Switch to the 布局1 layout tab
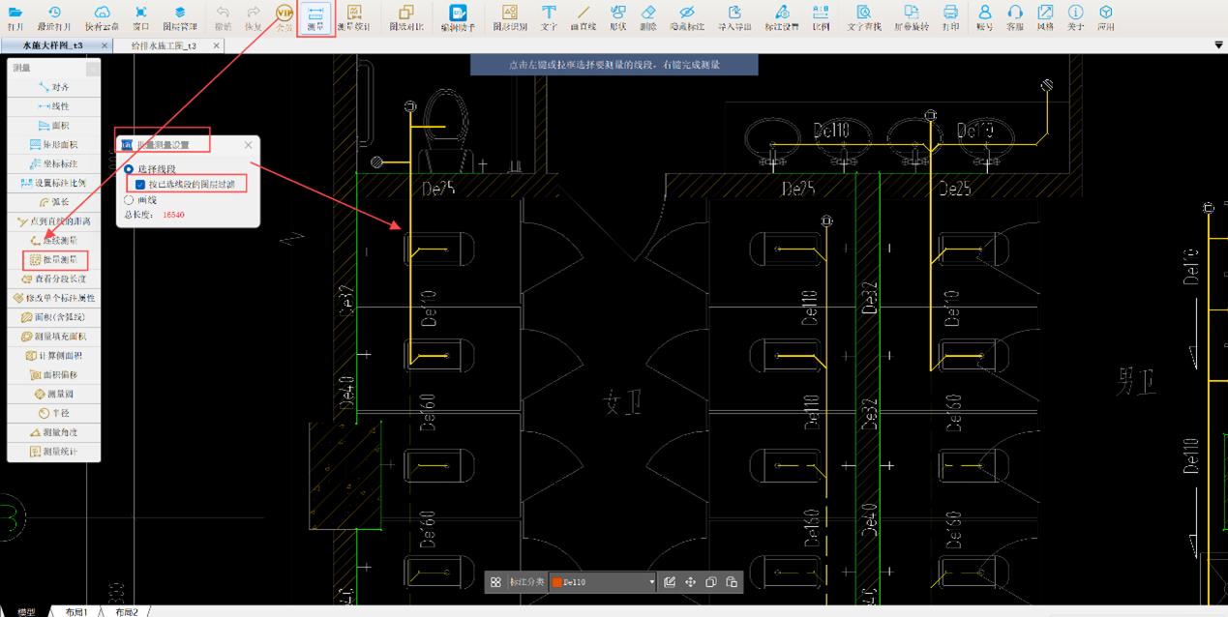The image size is (1228, 617). (x=76, y=612)
